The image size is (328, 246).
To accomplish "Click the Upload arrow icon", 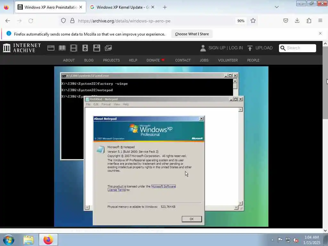I will tap(250, 48).
